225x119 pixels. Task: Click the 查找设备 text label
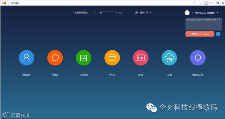[x=198, y=75]
